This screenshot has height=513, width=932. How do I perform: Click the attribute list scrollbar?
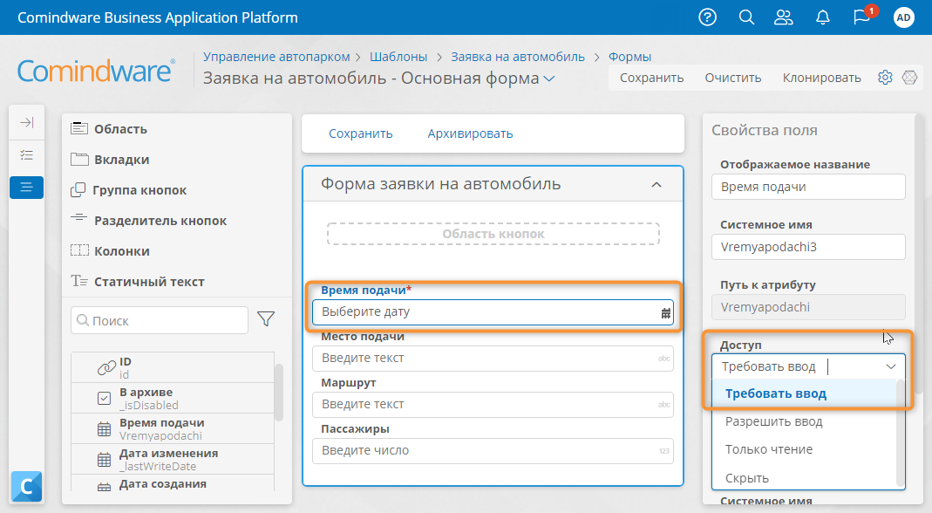point(279,393)
